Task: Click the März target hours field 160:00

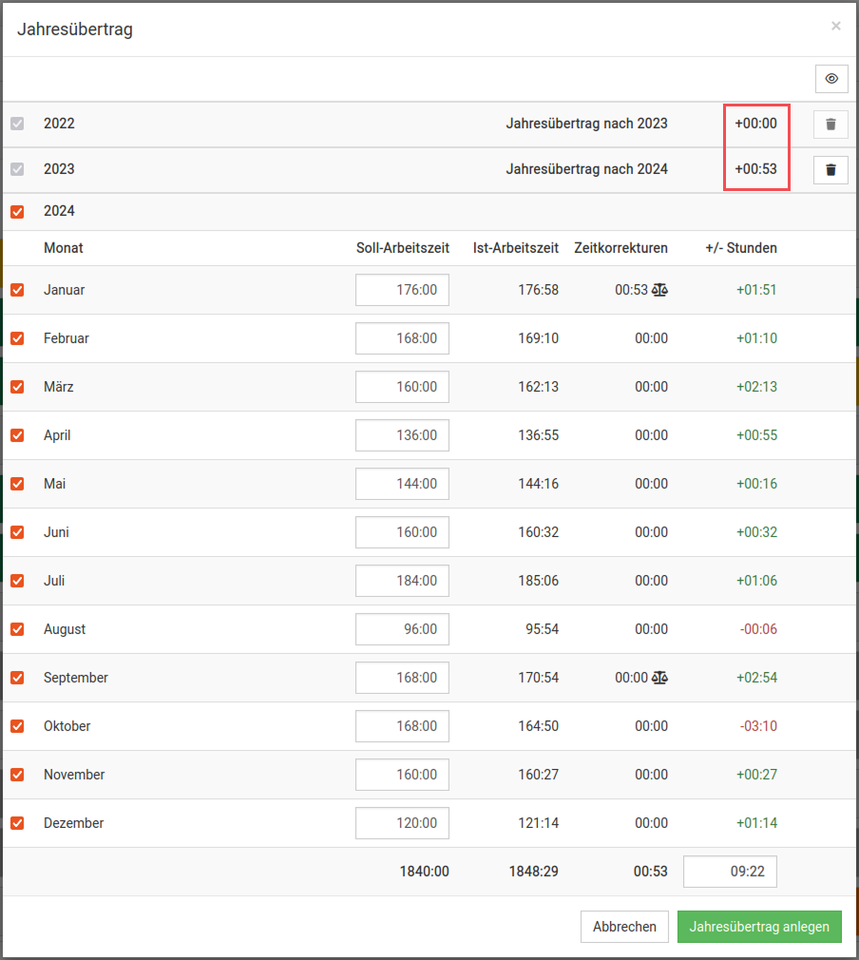Action: (x=402, y=387)
